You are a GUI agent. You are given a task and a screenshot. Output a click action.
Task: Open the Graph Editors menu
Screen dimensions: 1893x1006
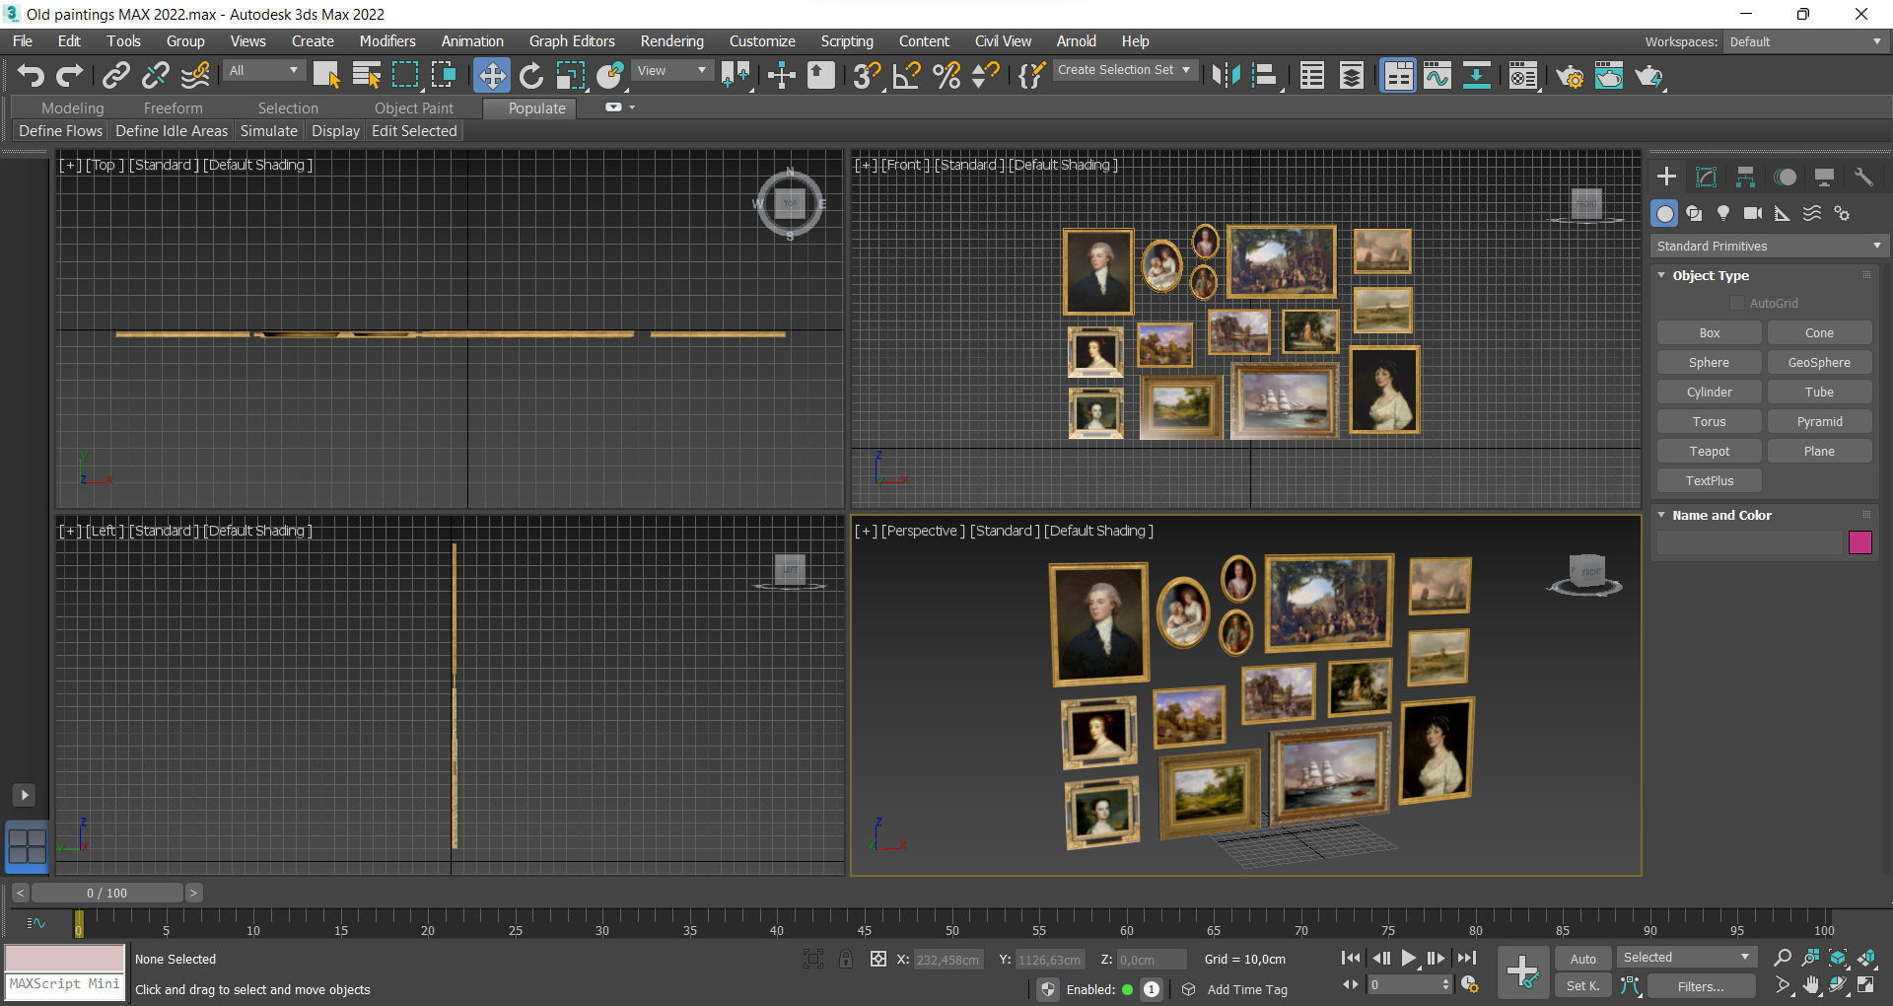[x=572, y=41]
